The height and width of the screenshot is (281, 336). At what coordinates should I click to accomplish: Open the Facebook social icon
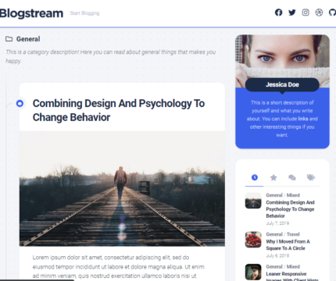(x=278, y=12)
